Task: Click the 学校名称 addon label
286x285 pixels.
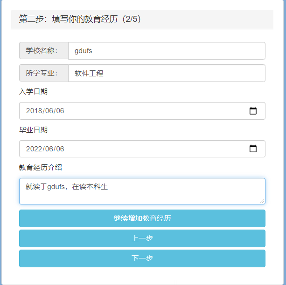Action: click(x=44, y=51)
